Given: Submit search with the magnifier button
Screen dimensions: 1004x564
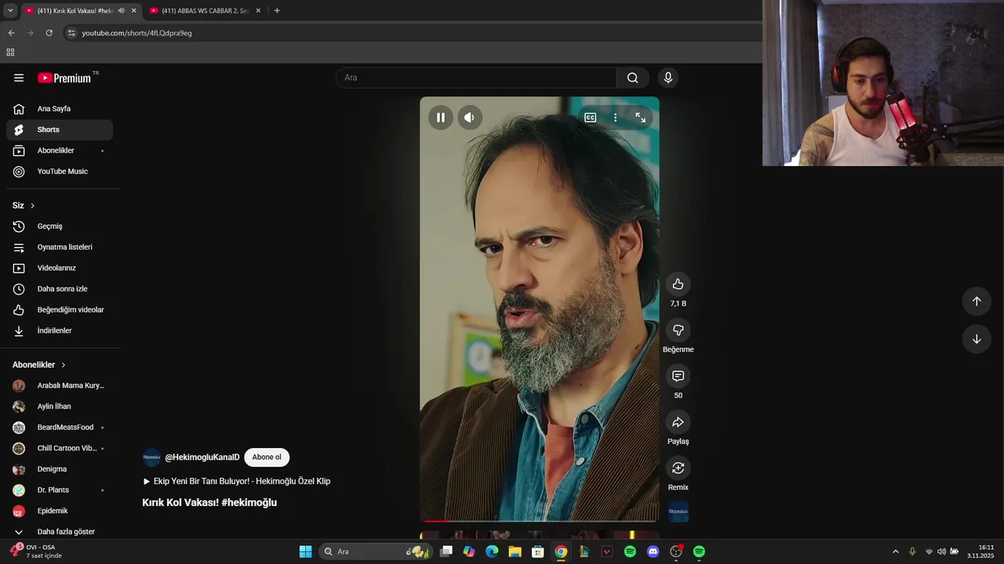Looking at the screenshot, I should coord(632,78).
